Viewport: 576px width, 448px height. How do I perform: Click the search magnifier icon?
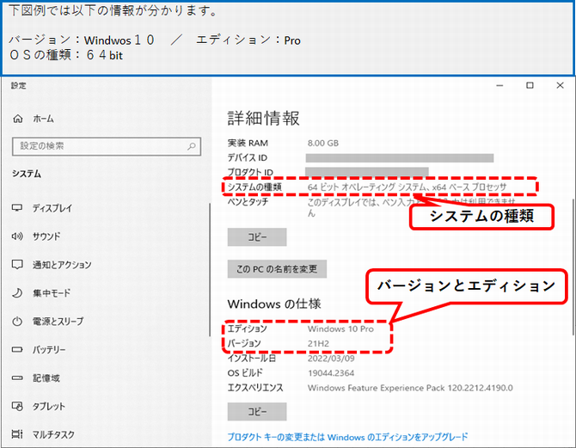coord(192,146)
